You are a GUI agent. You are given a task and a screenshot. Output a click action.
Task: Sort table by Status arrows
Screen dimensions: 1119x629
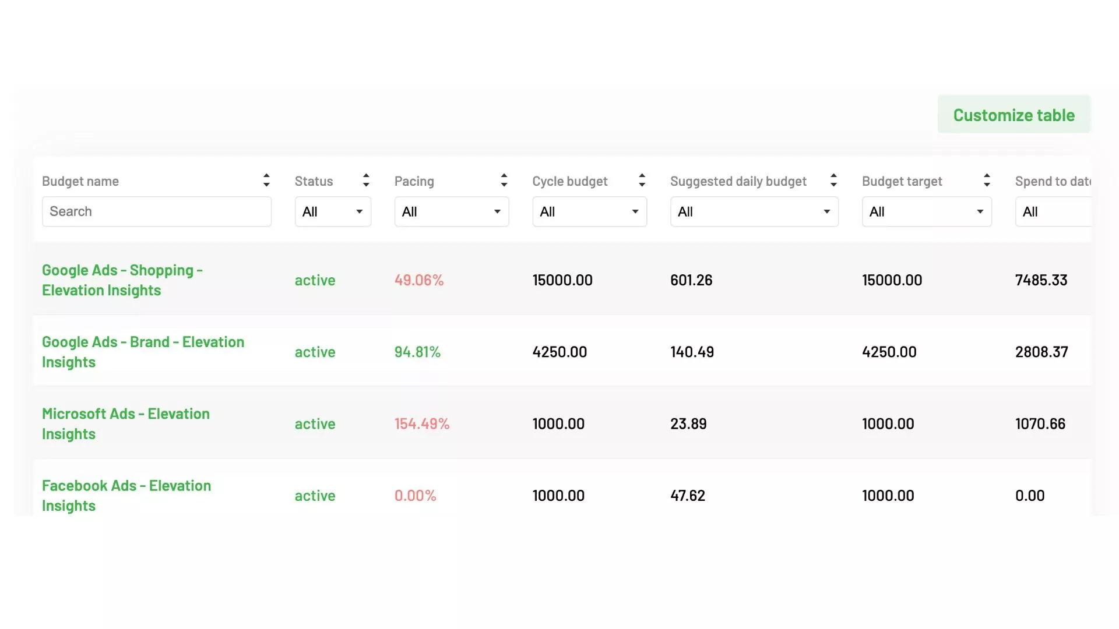(x=366, y=180)
